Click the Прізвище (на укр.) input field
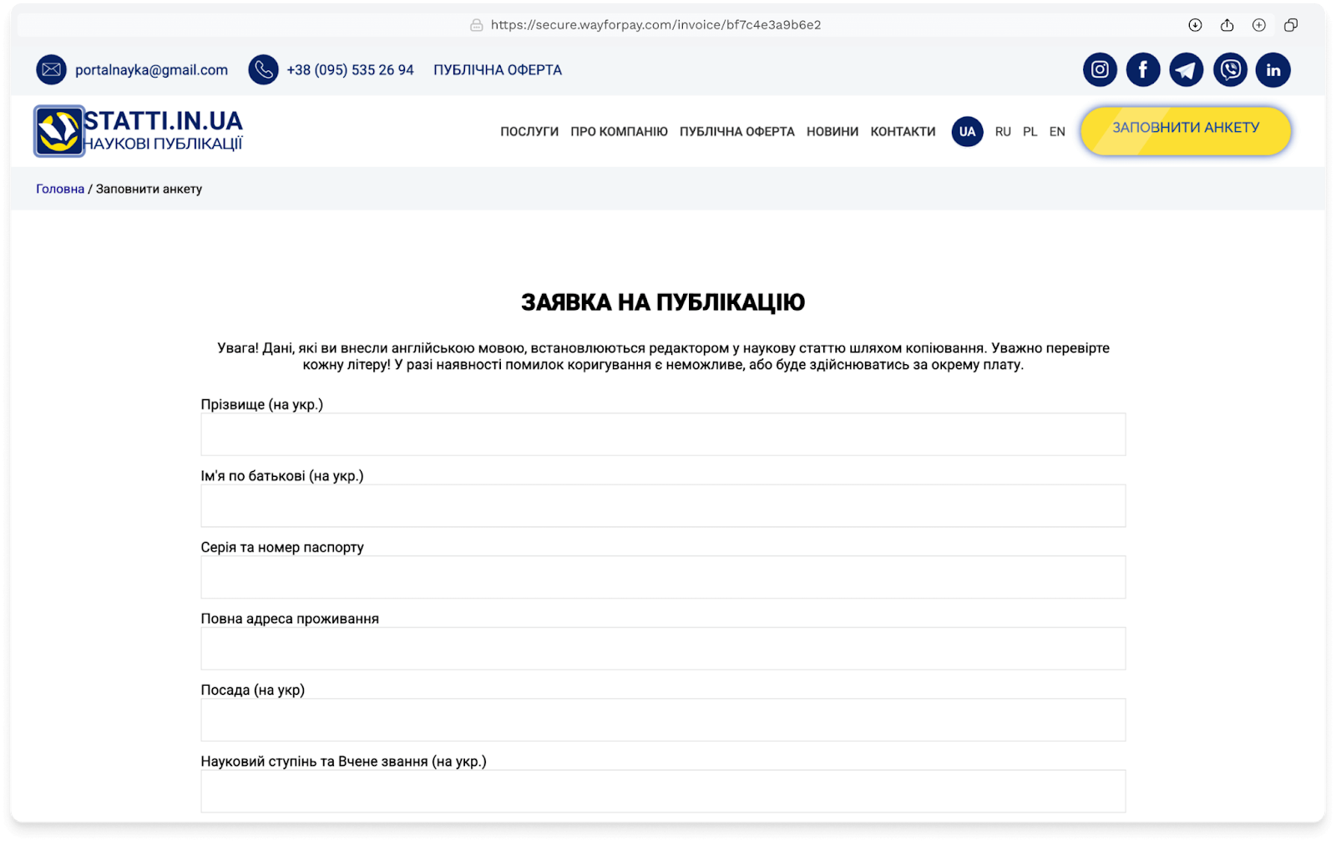The height and width of the screenshot is (841, 1336). 663,434
